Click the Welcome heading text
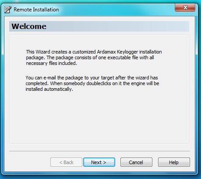Screen dimensions: 201x179 (29, 26)
